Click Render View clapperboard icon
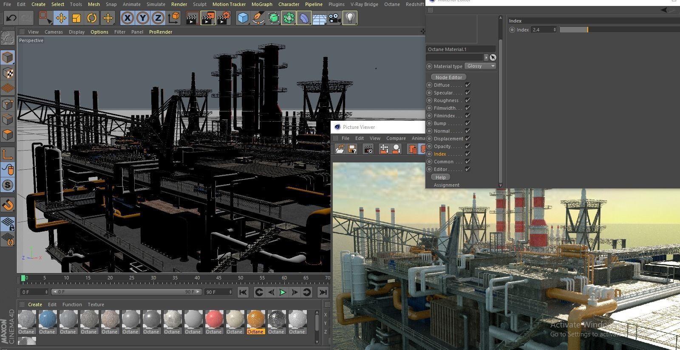 coord(192,18)
